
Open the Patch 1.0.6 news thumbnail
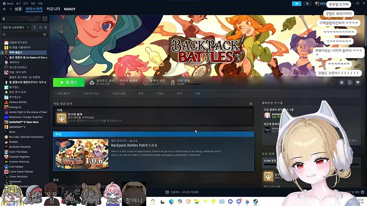(82, 154)
